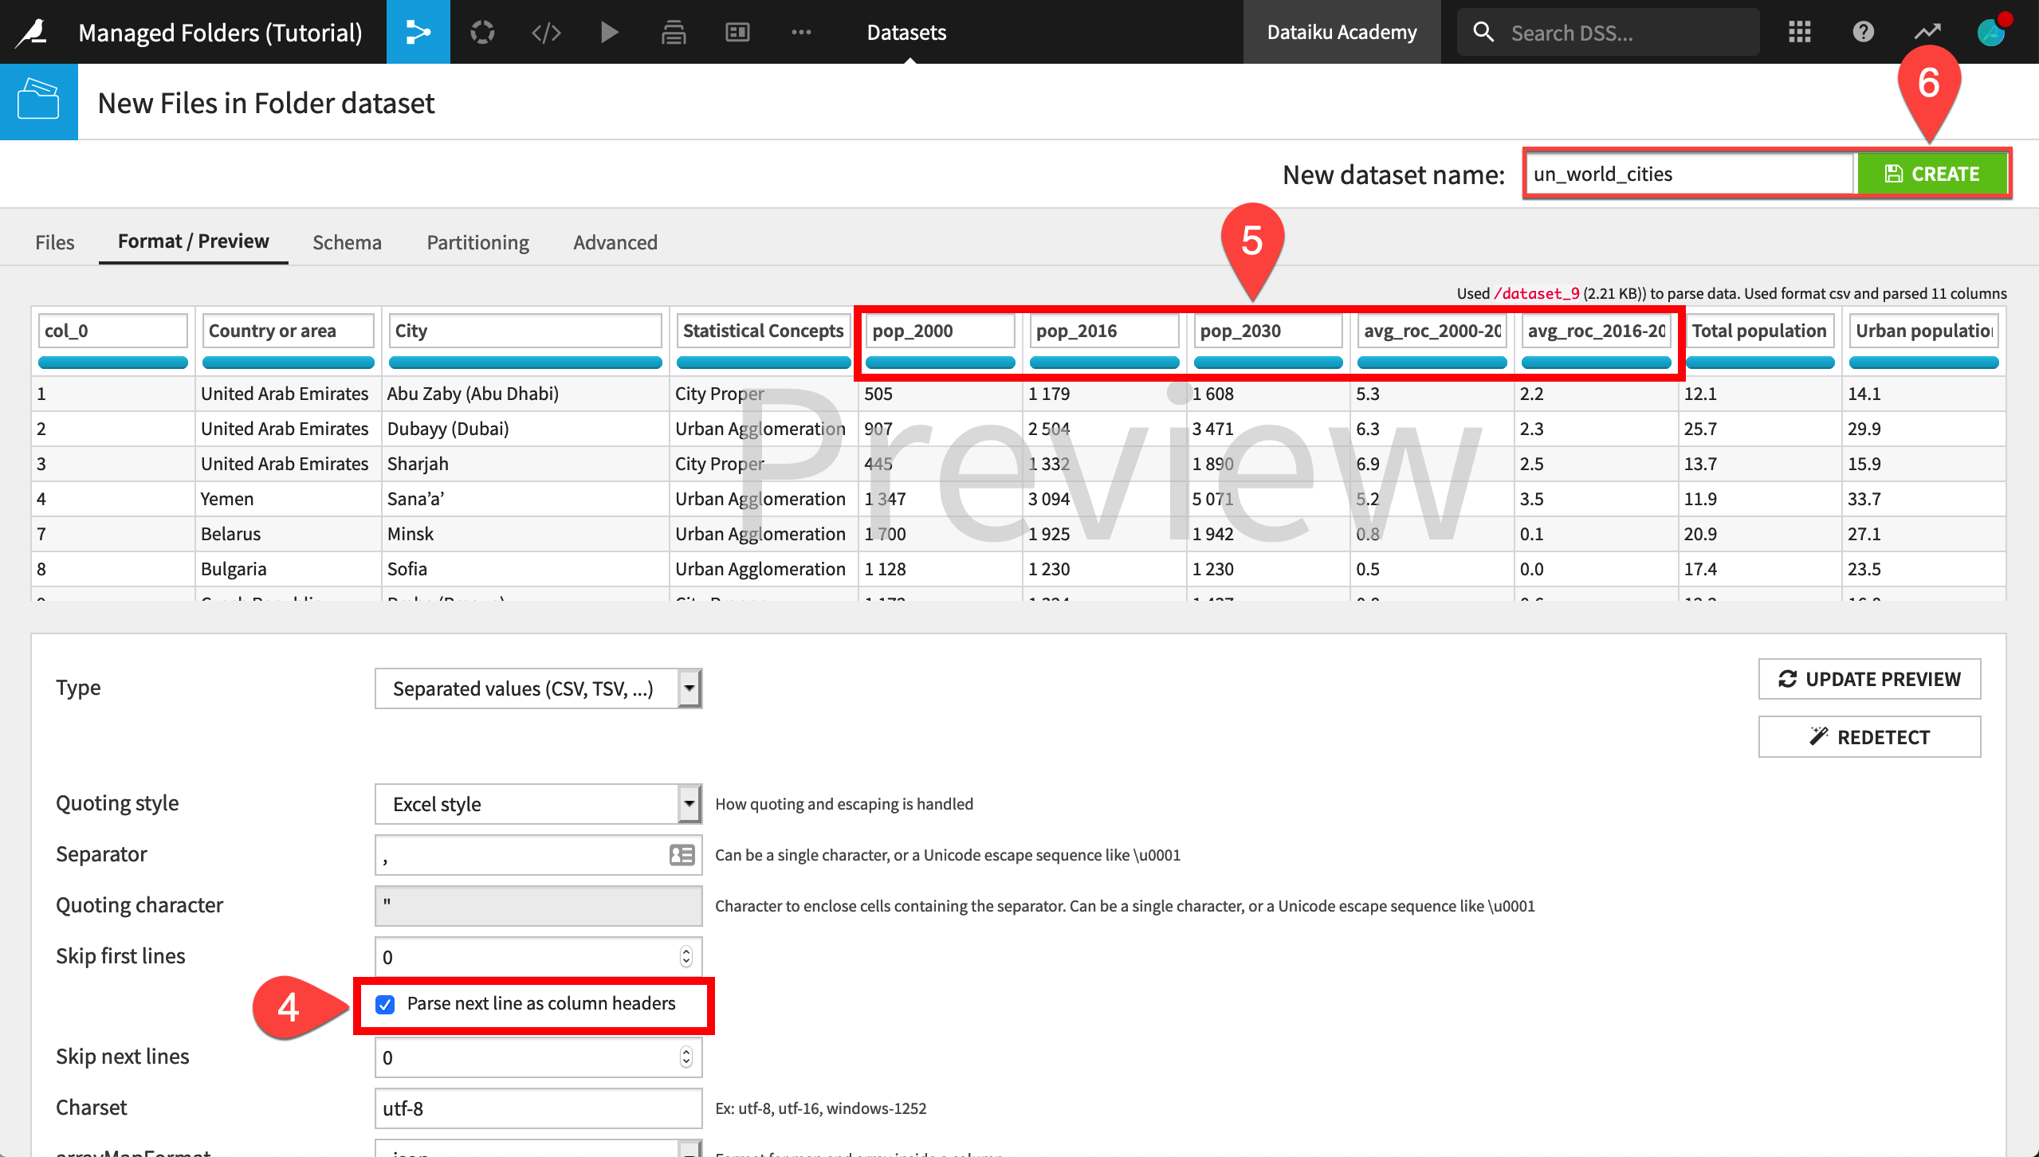The image size is (2039, 1157).
Task: Open the connections/database icon
Action: [x=674, y=31]
